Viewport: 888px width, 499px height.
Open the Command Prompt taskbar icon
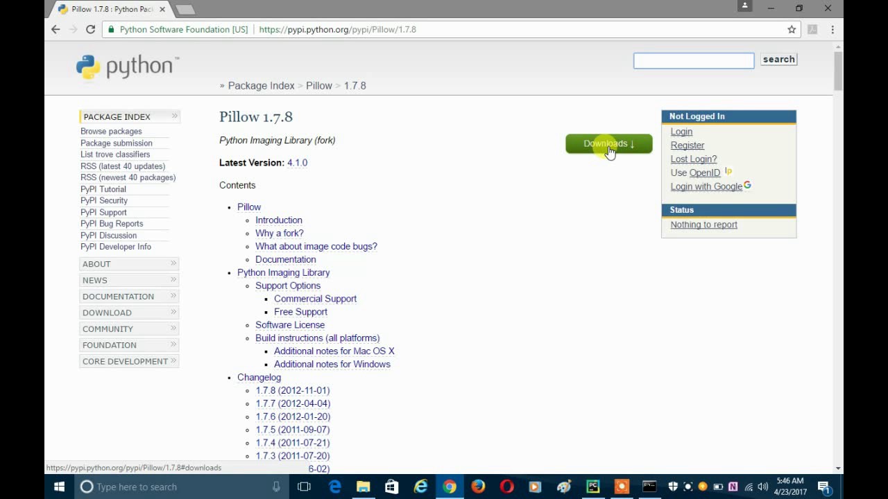649,487
